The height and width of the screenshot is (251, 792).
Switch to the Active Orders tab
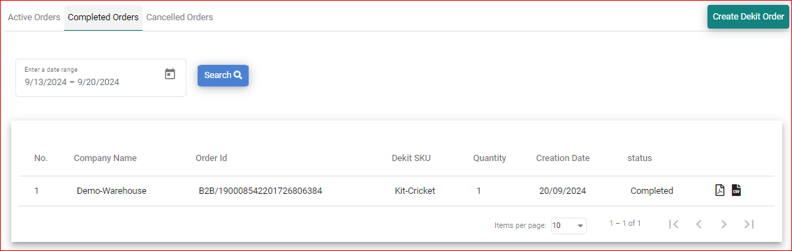(x=34, y=17)
